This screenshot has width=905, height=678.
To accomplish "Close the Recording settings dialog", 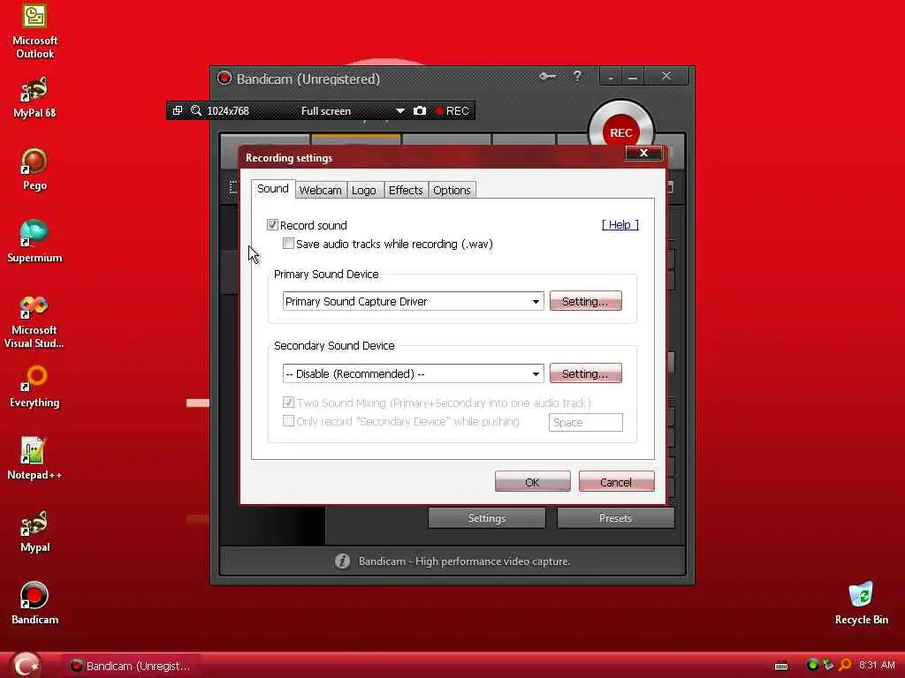I will click(643, 153).
